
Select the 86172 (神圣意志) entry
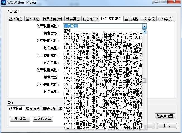(x=103, y=98)
